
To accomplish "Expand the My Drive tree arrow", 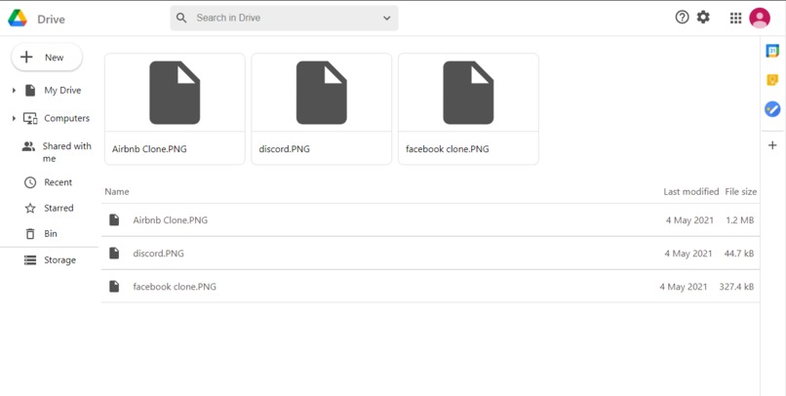I will [14, 91].
